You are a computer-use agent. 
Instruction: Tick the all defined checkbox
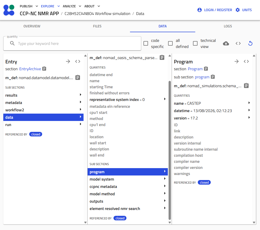[170, 44]
